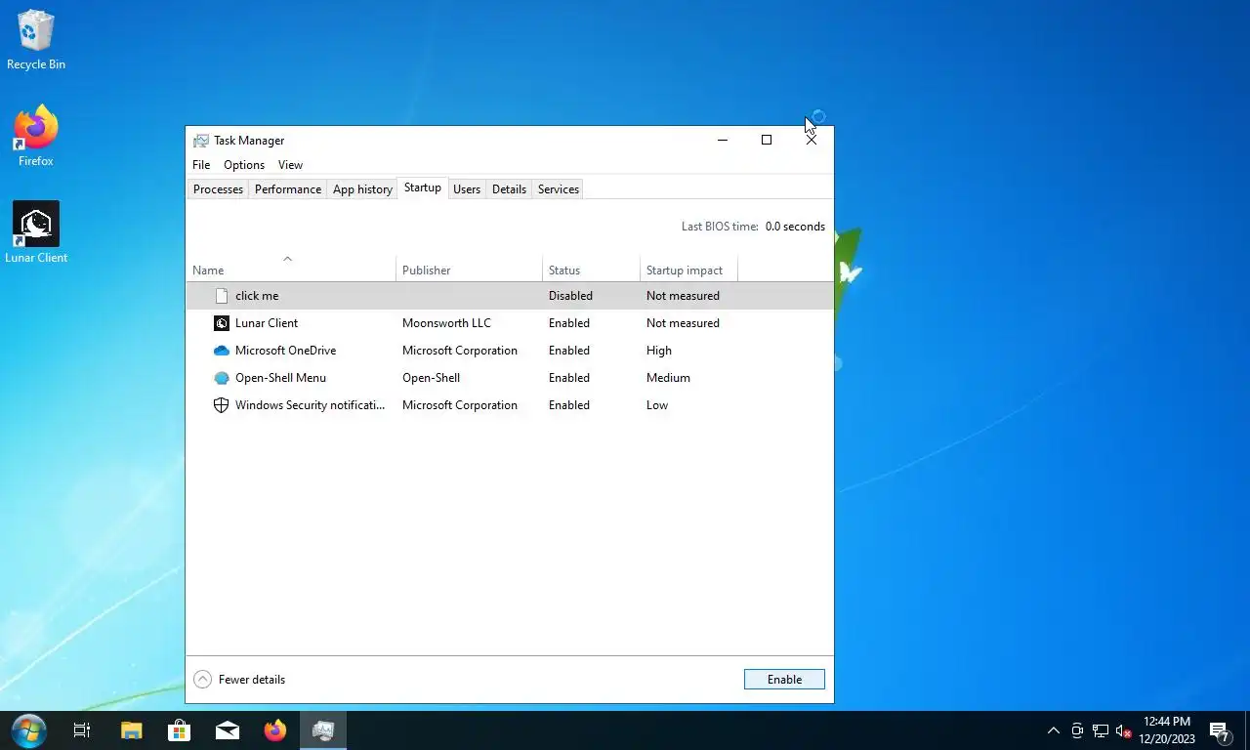The height and width of the screenshot is (750, 1250).
Task: Click the muted volume tray icon
Action: pyautogui.click(x=1124, y=730)
